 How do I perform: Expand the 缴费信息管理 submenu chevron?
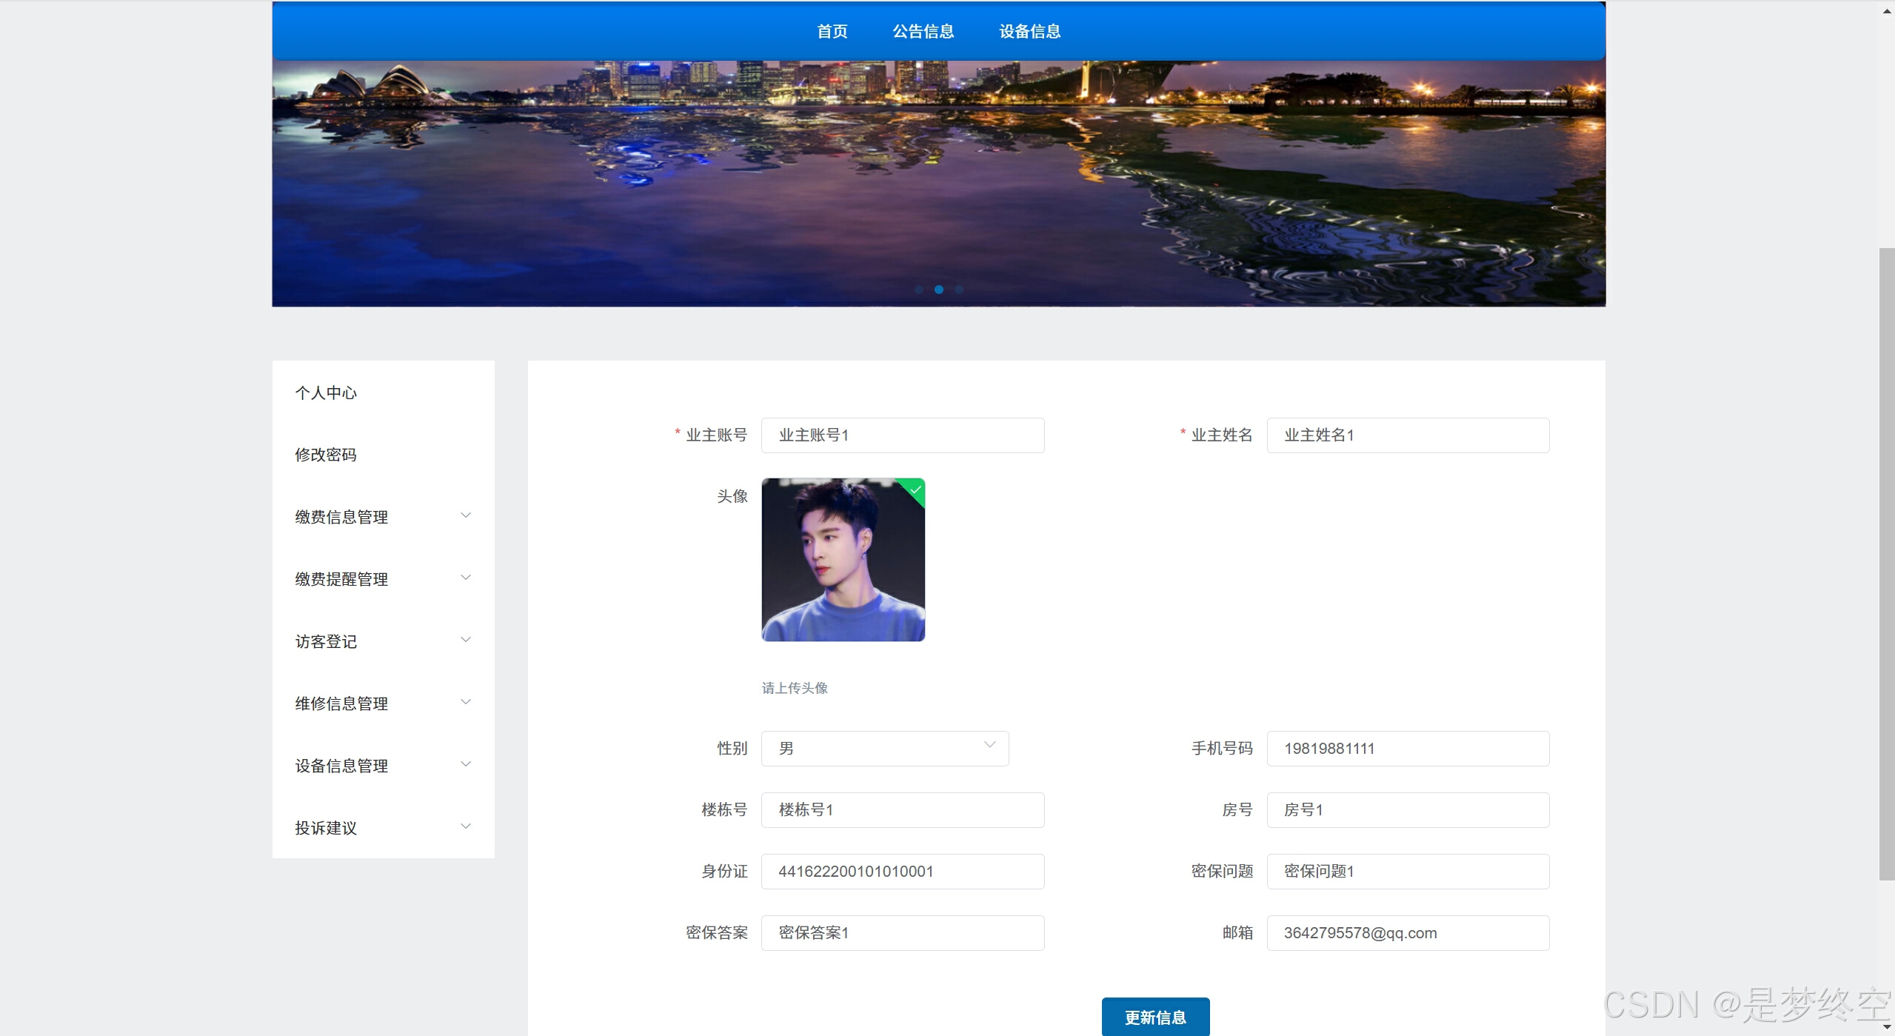pos(465,515)
